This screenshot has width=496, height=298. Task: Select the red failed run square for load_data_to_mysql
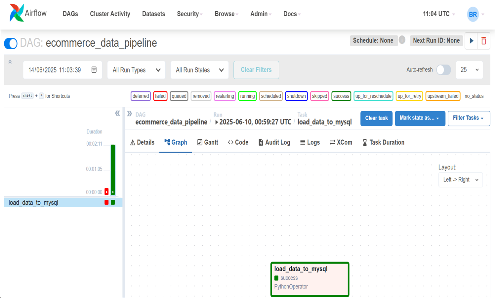coord(106,202)
